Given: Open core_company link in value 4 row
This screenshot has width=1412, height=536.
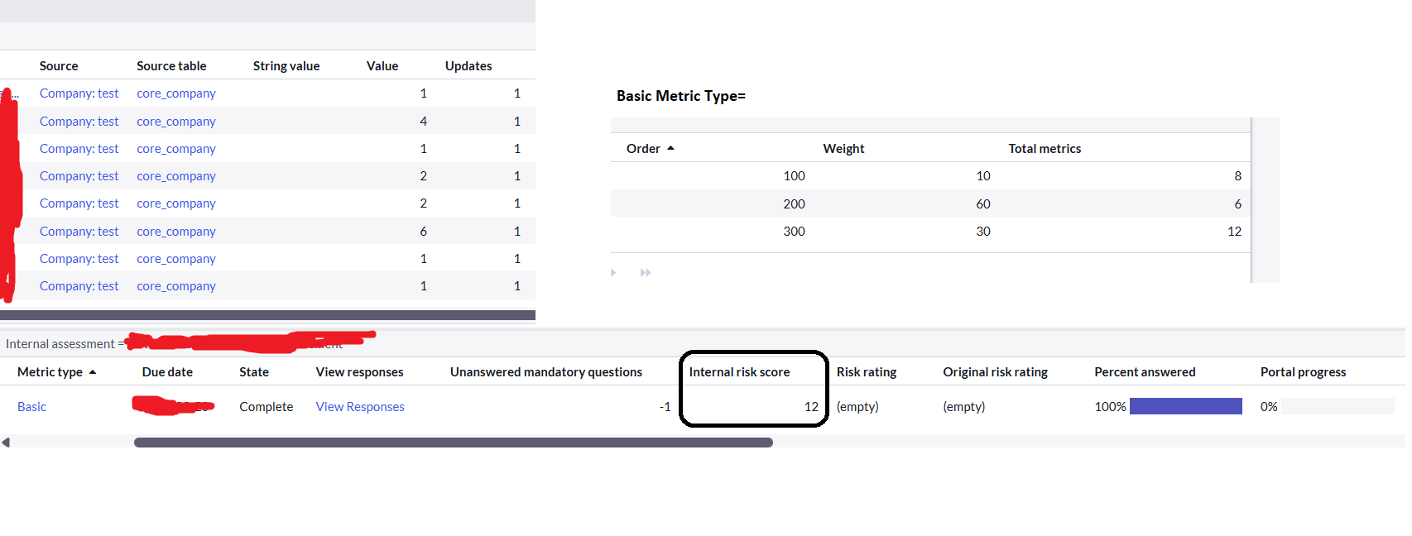Looking at the screenshot, I should [x=176, y=121].
